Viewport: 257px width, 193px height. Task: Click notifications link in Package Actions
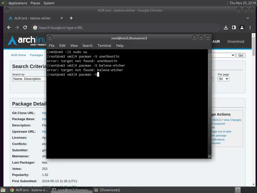coord(218,139)
